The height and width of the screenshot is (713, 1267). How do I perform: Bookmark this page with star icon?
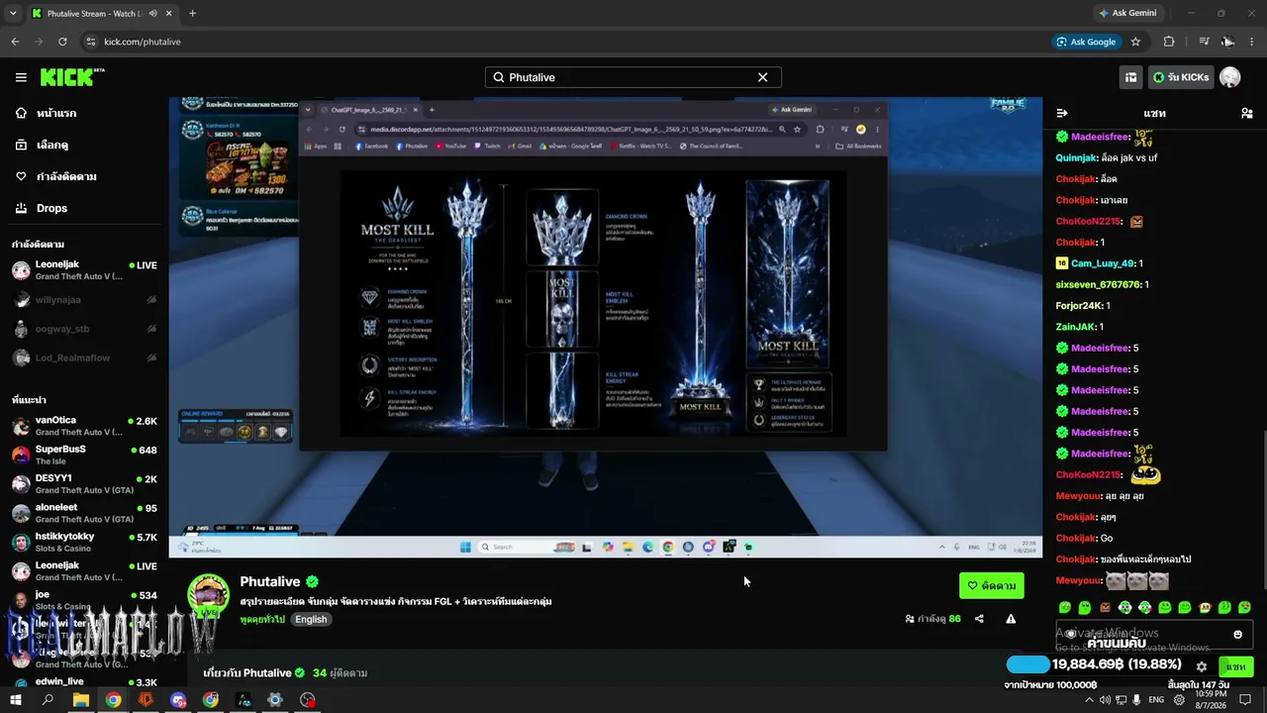1135,42
